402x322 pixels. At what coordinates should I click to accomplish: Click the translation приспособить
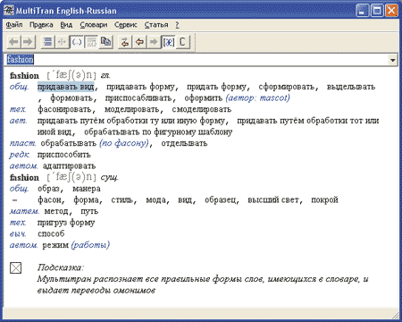(64, 155)
